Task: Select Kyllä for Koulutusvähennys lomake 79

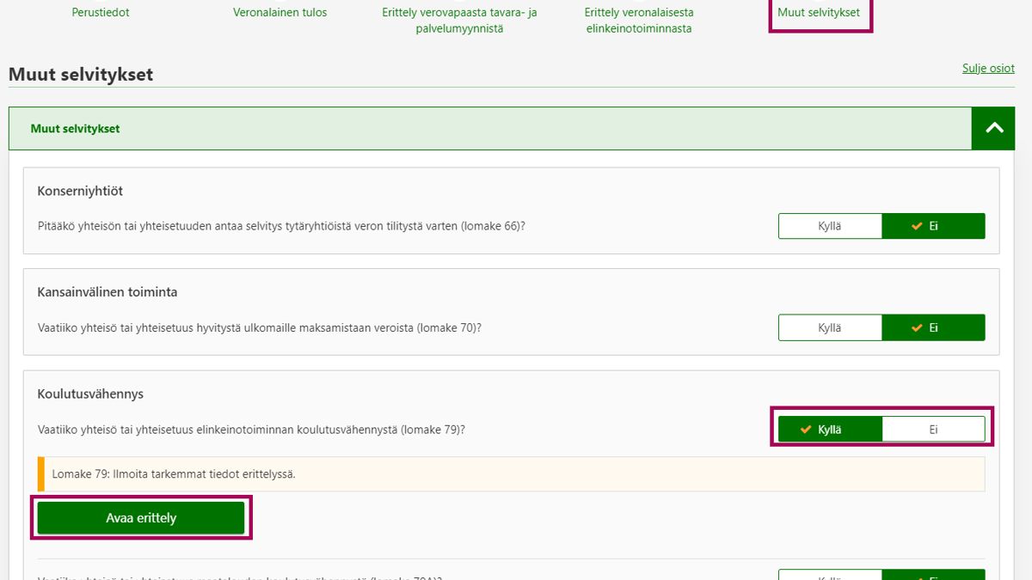Action: click(830, 429)
